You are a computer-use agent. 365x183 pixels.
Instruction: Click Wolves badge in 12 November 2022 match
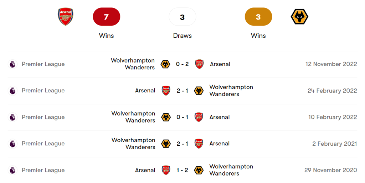pos(165,64)
